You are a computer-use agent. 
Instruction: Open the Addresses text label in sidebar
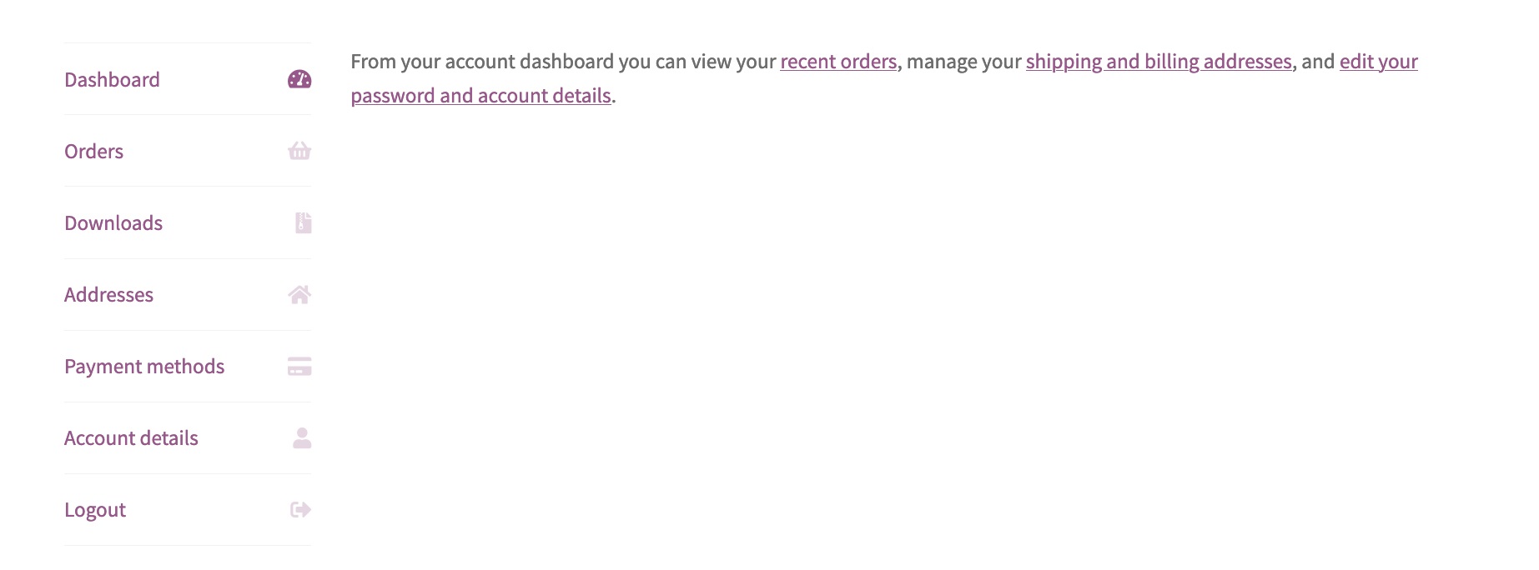click(108, 294)
